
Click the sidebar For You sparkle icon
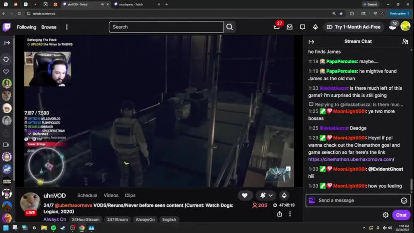6,60
